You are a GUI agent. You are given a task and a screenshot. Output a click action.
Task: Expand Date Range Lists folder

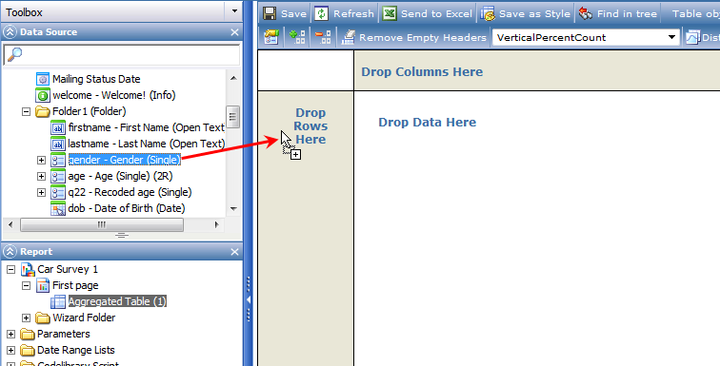pos(11,350)
